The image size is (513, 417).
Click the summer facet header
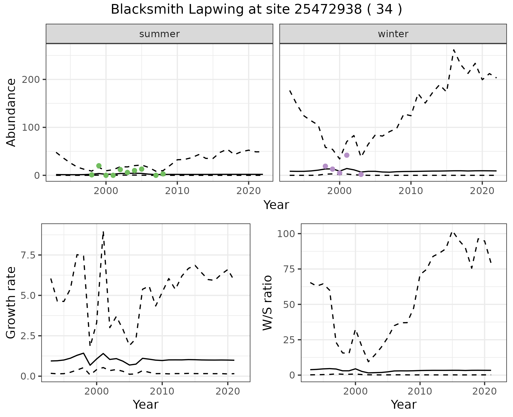point(160,34)
